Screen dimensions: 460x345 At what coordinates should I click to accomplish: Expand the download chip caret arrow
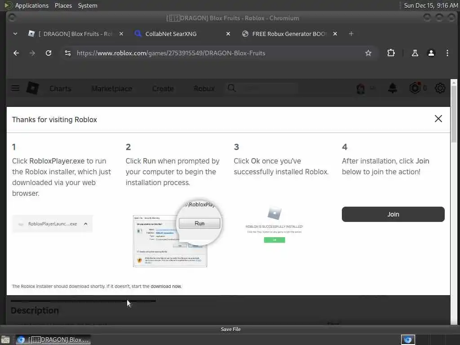point(85,224)
